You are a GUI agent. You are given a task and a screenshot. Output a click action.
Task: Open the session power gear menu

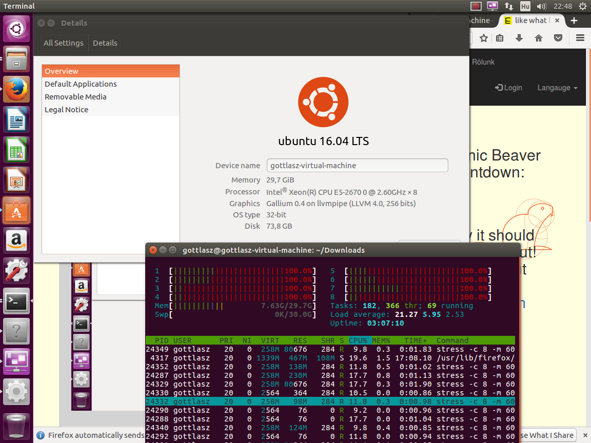click(x=583, y=6)
